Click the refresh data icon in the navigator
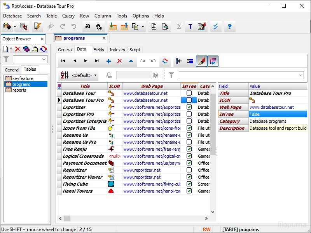The width and height of the screenshot is (311, 233). click(x=165, y=61)
